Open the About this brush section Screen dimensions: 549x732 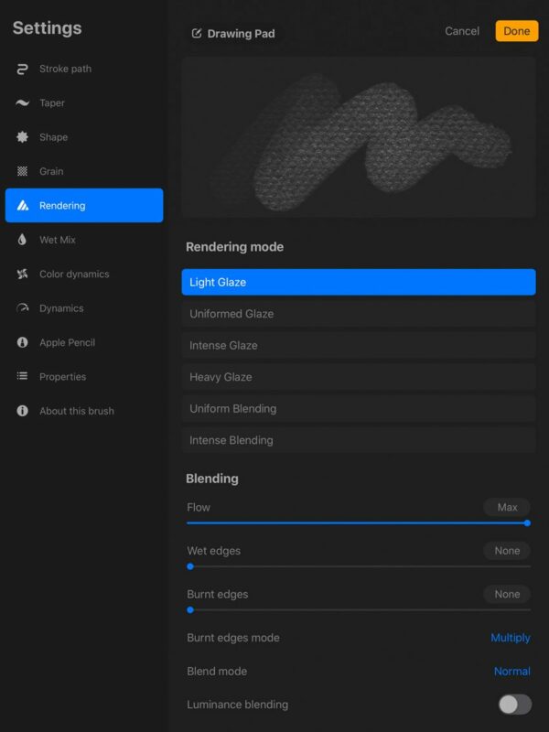pyautogui.click(x=76, y=412)
